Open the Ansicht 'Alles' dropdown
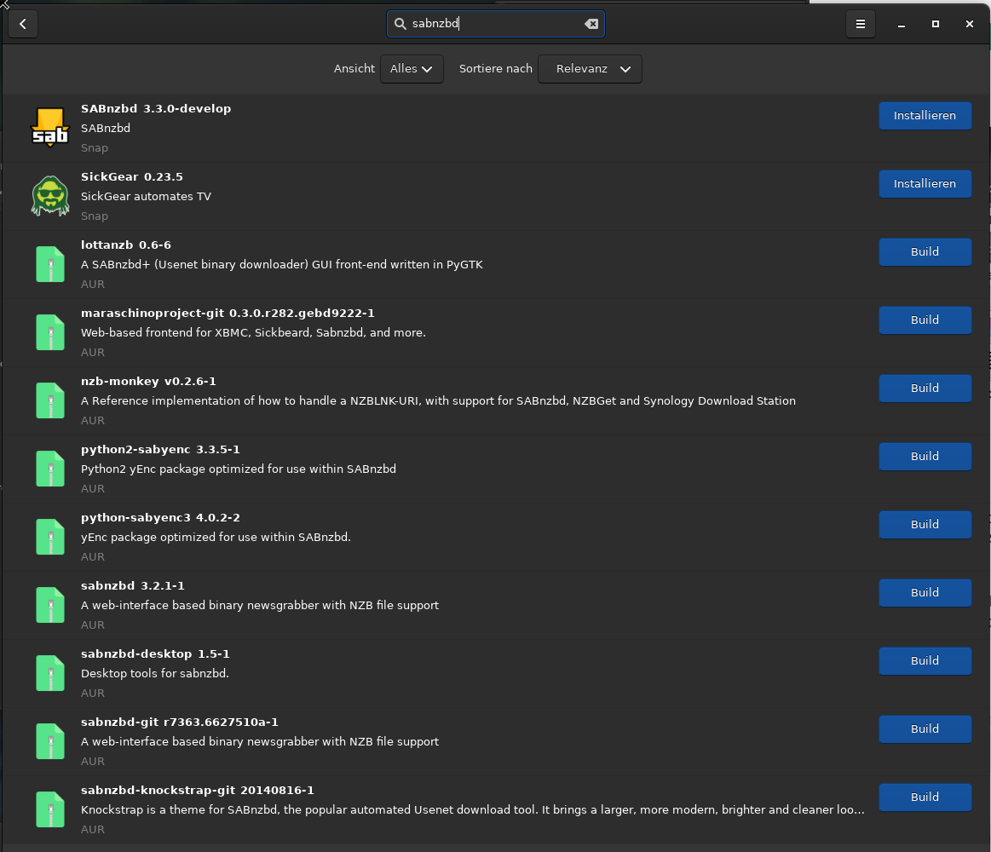991x852 pixels. click(x=412, y=69)
